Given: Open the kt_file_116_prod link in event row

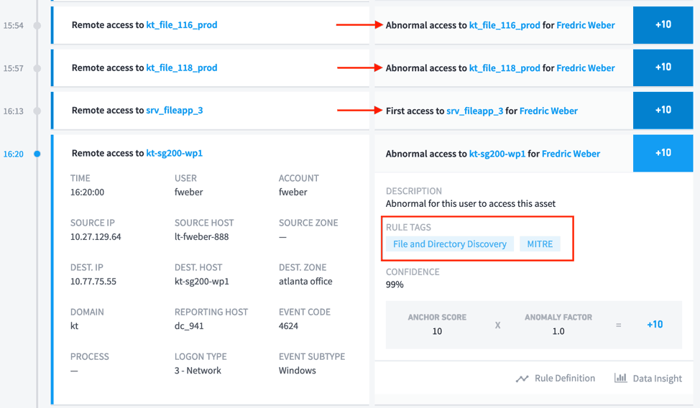Looking at the screenshot, I should click(181, 25).
